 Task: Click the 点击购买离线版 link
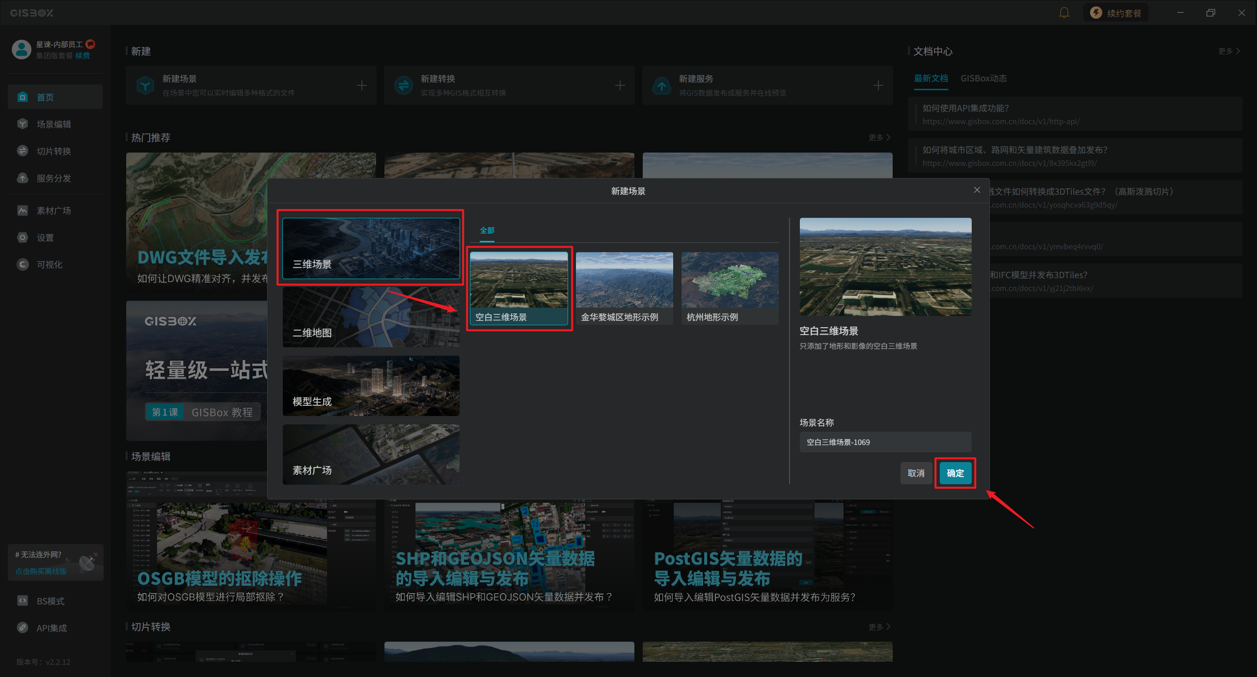(41, 571)
